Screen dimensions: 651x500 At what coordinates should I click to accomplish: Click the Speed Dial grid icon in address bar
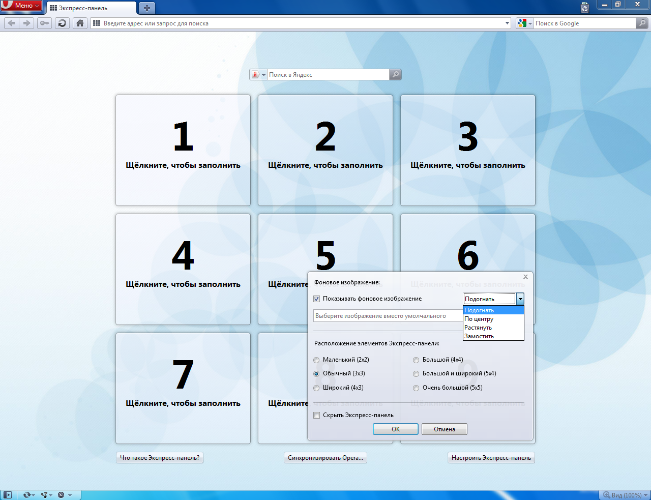point(97,23)
